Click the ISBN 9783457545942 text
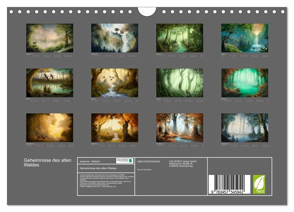The width and height of the screenshot is (294, 212). coord(148,161)
